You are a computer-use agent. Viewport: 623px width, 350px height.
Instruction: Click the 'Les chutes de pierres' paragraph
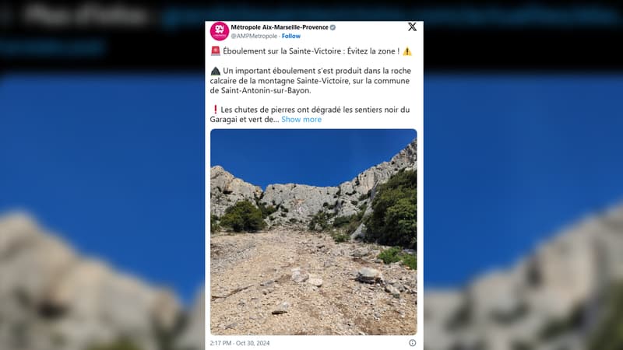coord(310,114)
